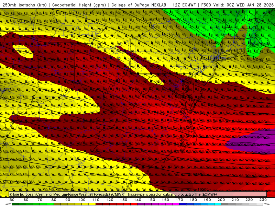Click the dark blue swatch starting at 170
Screen dimensions: 275x206
tap(183, 204)
